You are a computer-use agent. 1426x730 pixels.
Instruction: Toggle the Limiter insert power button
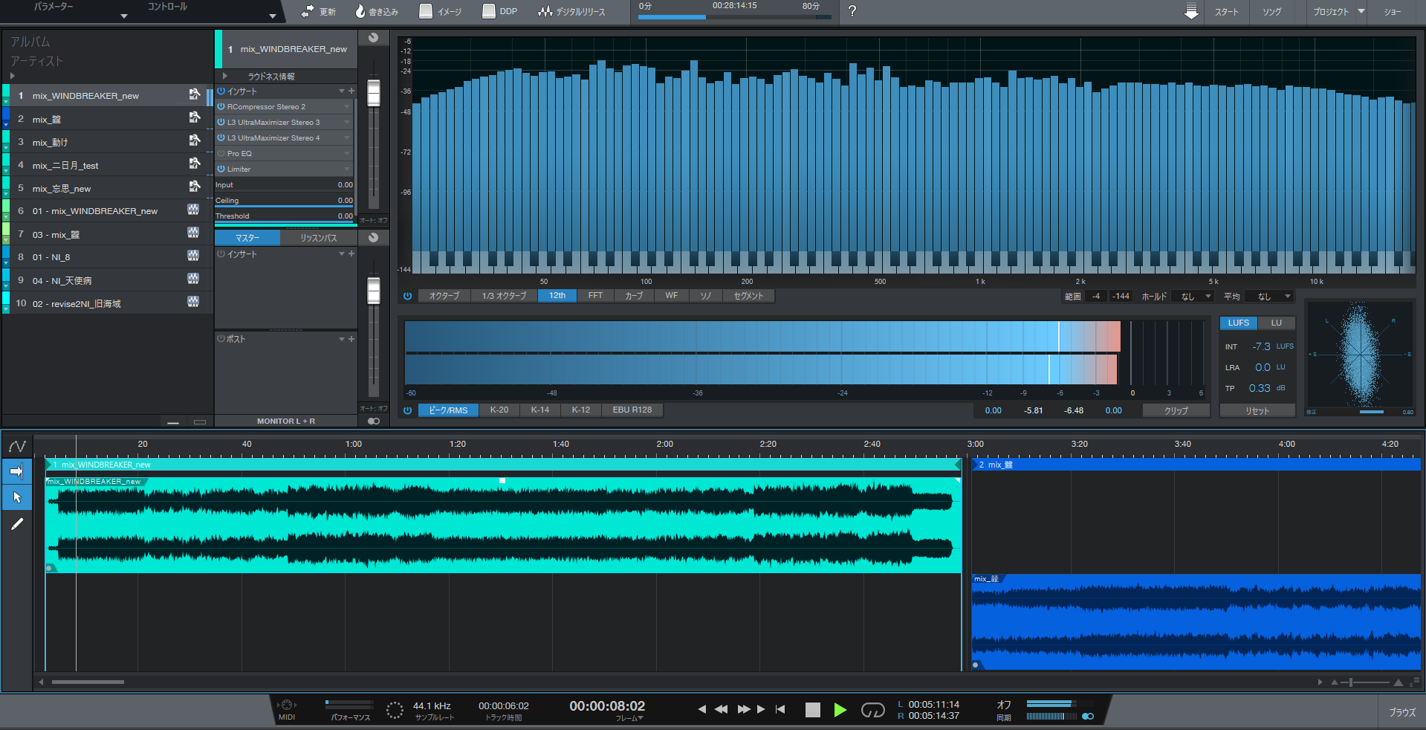[x=221, y=169]
